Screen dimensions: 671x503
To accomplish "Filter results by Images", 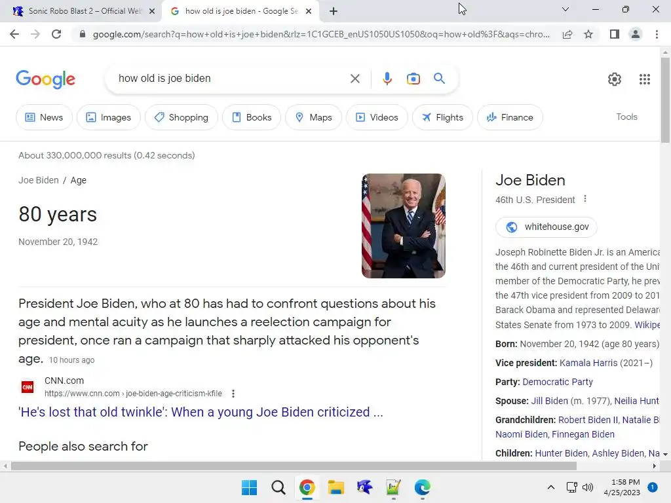I will pos(109,117).
